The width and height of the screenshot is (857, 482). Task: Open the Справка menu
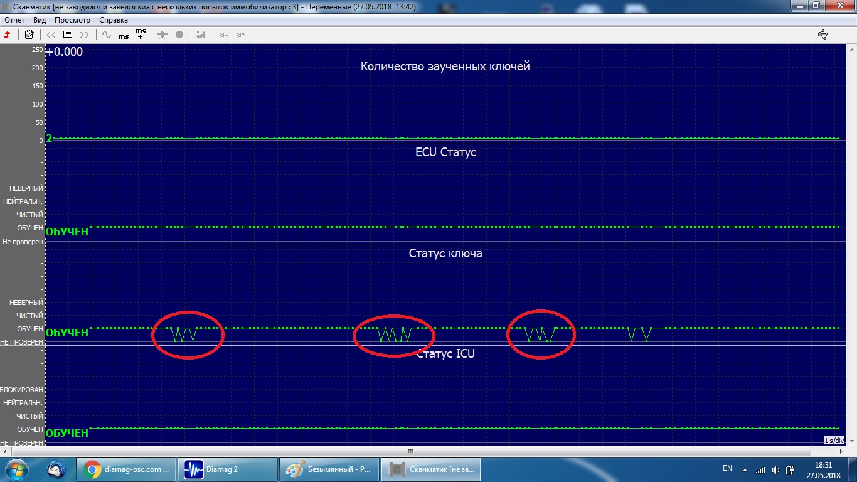tap(114, 20)
